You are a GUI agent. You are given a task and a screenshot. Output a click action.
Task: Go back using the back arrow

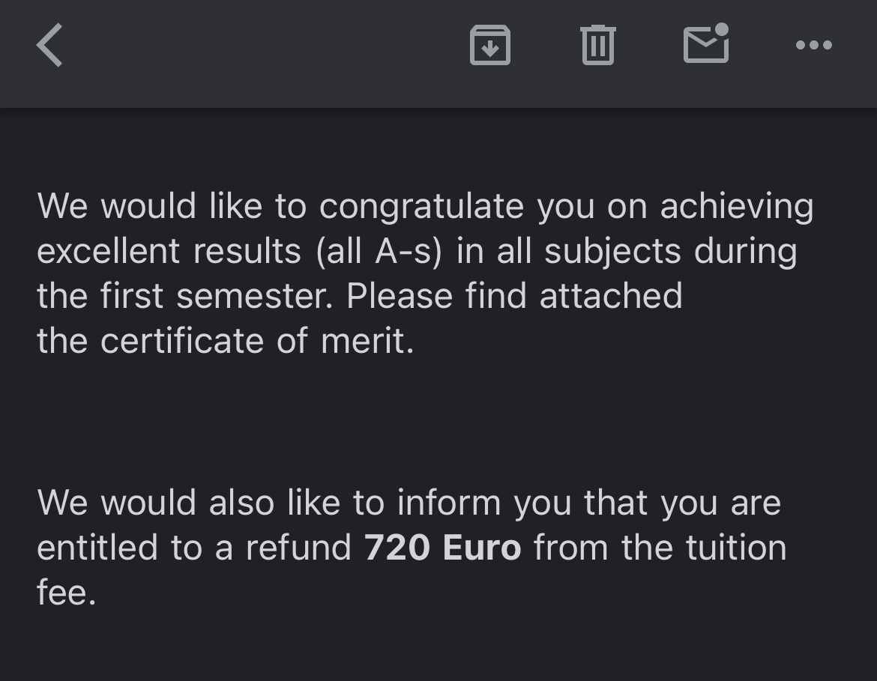pos(49,45)
